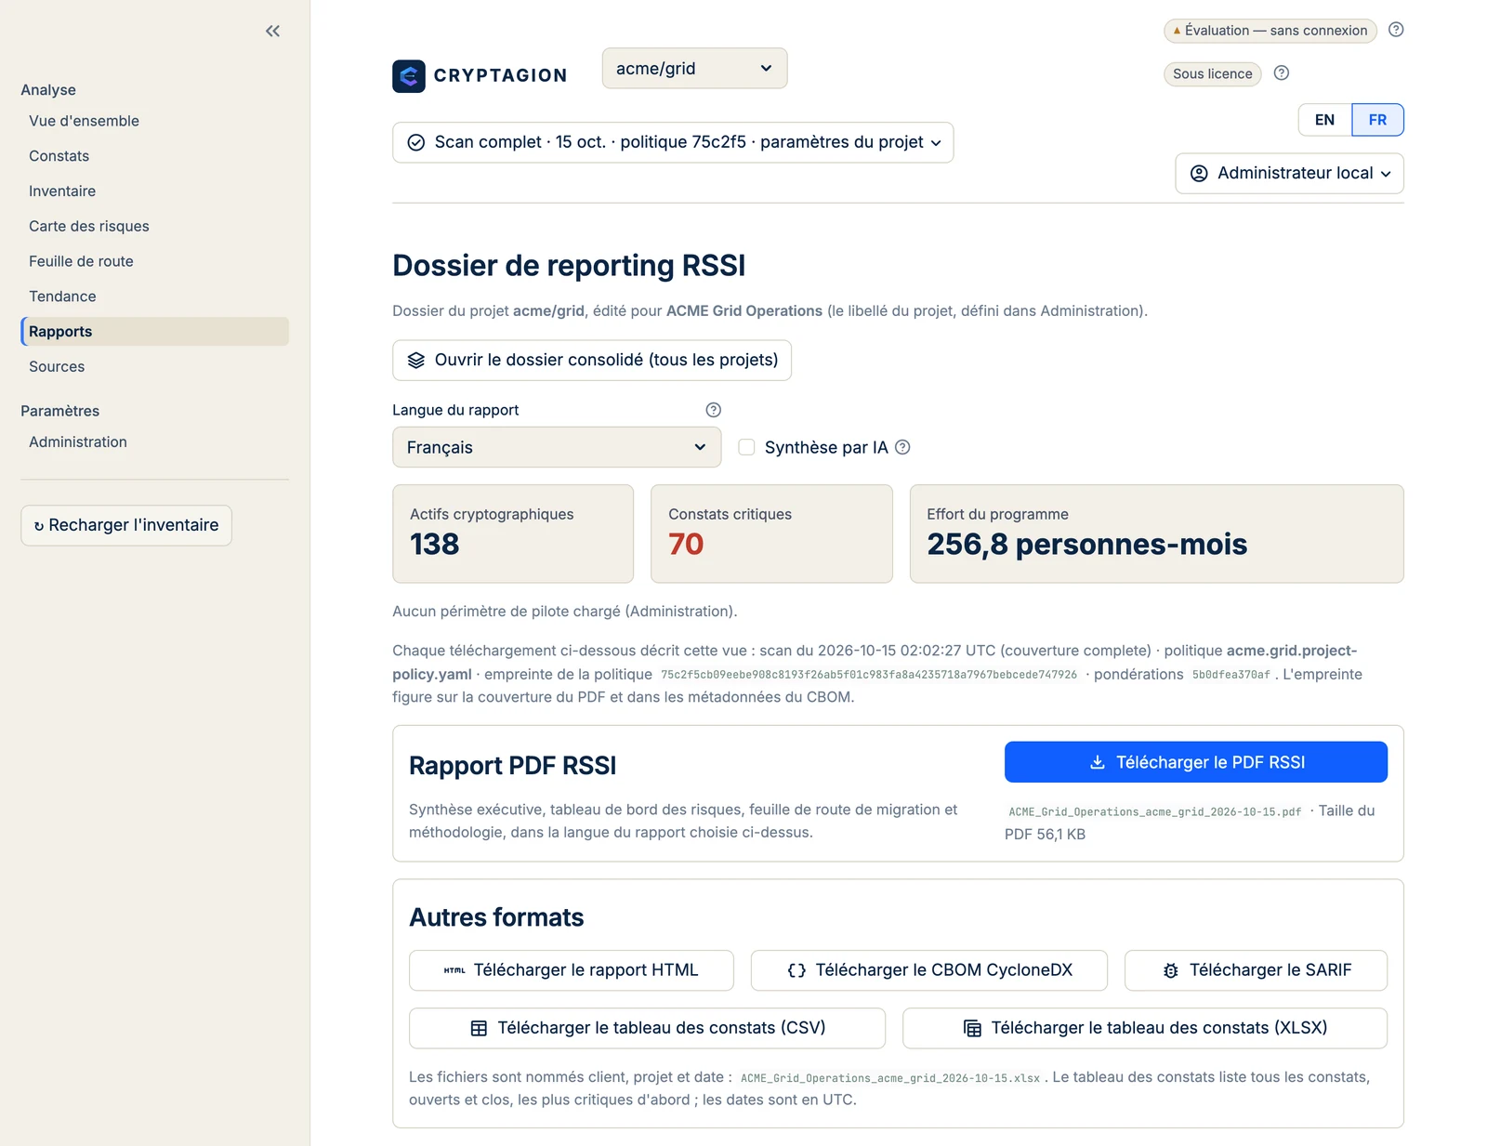The image size is (1487, 1146).
Task: Enable the Synthèse par IA checkbox
Action: (x=746, y=447)
